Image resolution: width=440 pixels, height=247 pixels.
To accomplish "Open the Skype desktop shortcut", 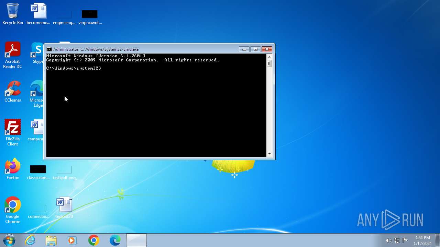I will click(x=37, y=53).
